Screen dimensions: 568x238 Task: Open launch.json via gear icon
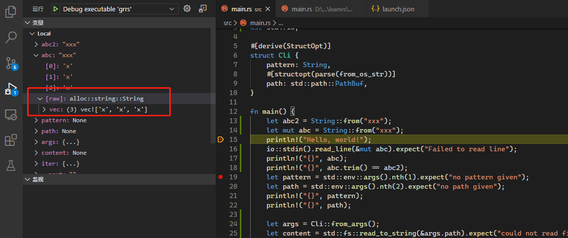pyautogui.click(x=187, y=9)
